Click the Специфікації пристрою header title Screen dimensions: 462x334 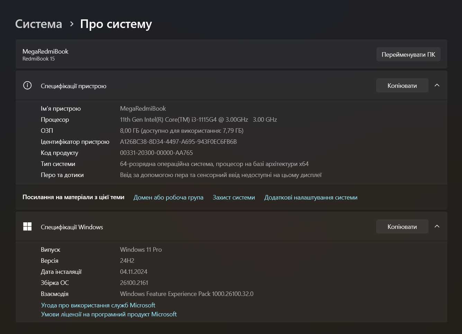[x=74, y=86]
